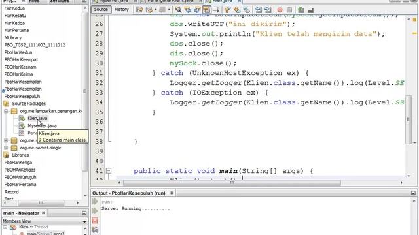
Task: Jump to last edit location icon
Action: click(x=139, y=10)
